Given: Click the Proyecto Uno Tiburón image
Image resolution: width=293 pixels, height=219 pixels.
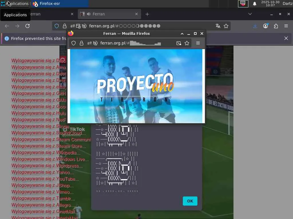Looking at the screenshot, I should (x=136, y=86).
